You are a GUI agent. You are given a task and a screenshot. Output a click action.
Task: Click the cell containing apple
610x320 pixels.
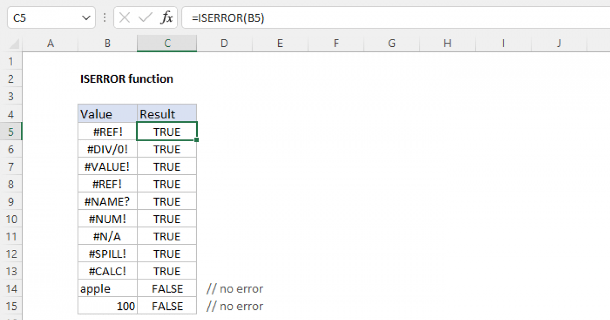tap(107, 289)
